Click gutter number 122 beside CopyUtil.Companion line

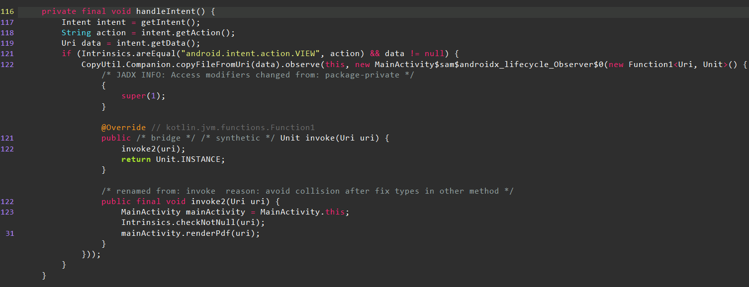pos(7,65)
